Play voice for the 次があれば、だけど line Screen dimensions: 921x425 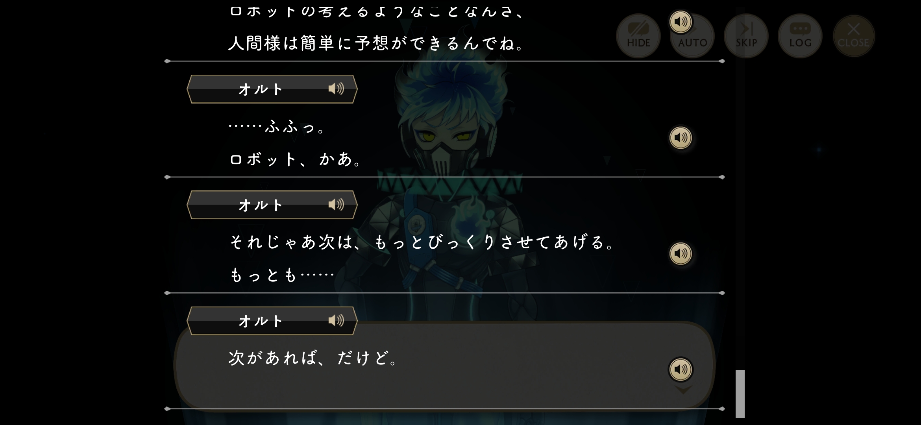tap(681, 369)
